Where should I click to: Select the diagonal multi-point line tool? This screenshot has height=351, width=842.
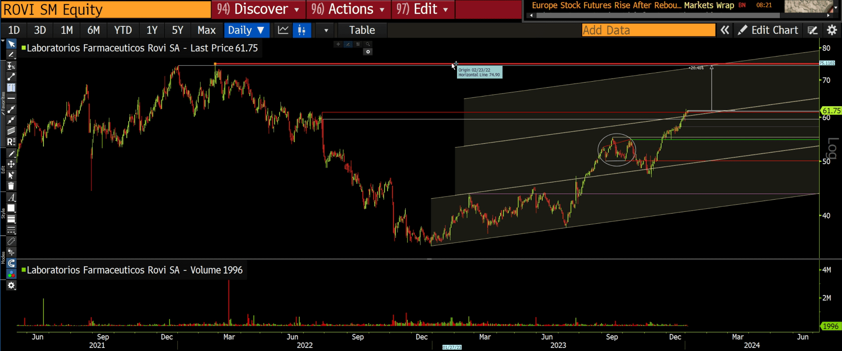point(11,120)
